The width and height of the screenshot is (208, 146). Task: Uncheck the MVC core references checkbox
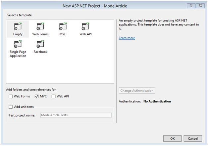(37, 96)
